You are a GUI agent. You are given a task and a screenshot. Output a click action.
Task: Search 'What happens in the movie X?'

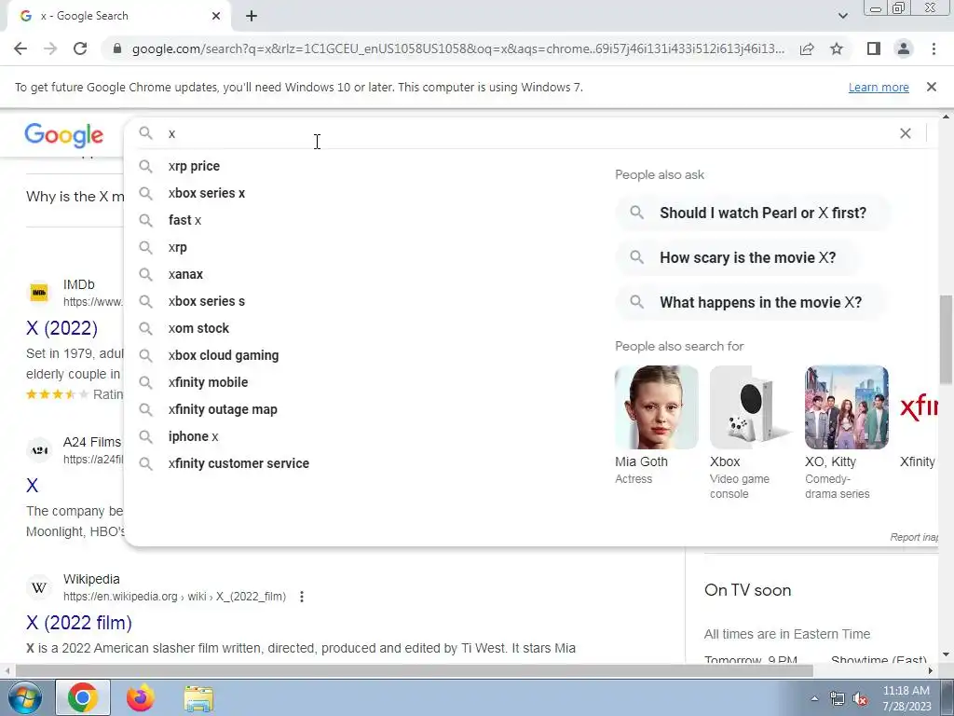click(750, 303)
